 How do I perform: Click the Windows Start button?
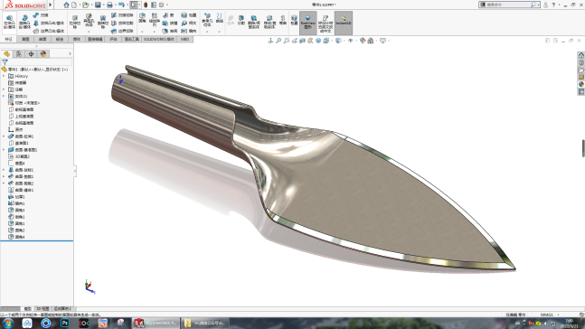pyautogui.click(x=8, y=323)
